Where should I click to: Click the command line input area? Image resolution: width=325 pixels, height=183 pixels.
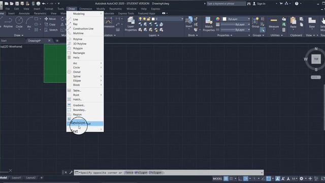pos(169,172)
